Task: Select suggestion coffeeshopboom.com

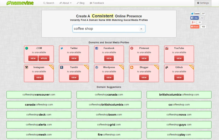Action: (x=109, y=115)
